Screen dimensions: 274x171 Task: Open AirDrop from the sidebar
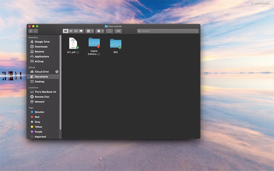[x=39, y=62]
